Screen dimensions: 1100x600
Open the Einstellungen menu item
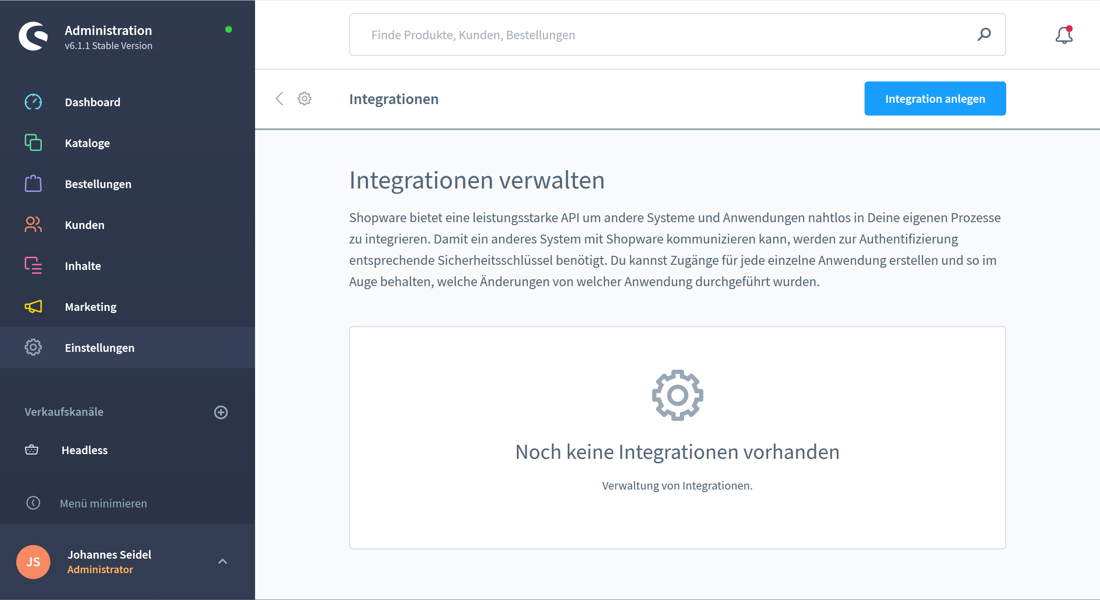click(x=99, y=348)
